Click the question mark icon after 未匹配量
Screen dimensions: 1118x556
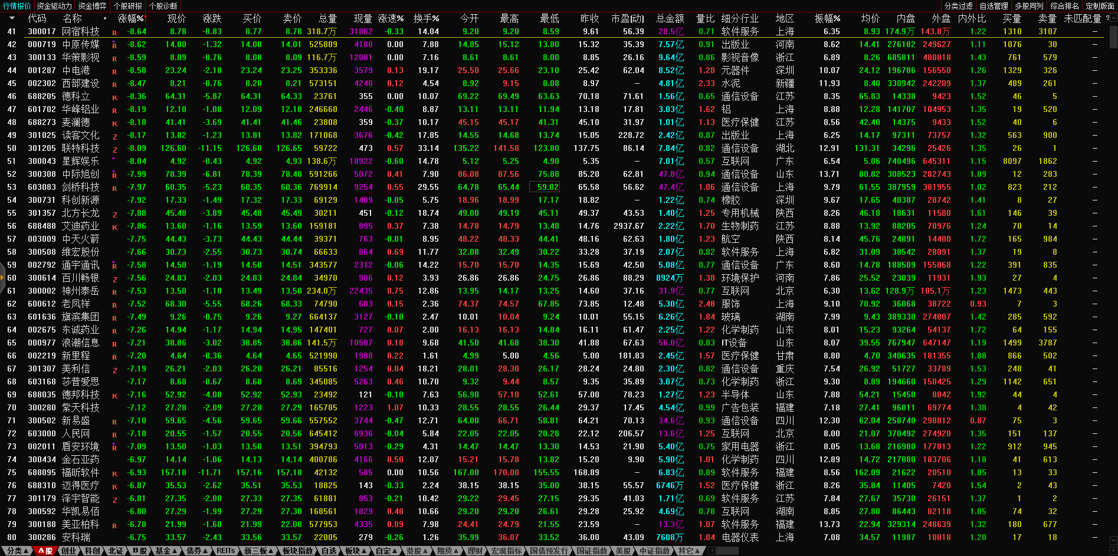point(1107,18)
